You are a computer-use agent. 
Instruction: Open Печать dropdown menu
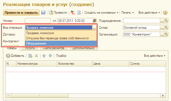click(127, 13)
